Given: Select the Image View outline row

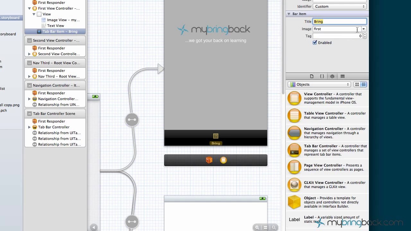Looking at the screenshot, I should pyautogui.click(x=55, y=20).
